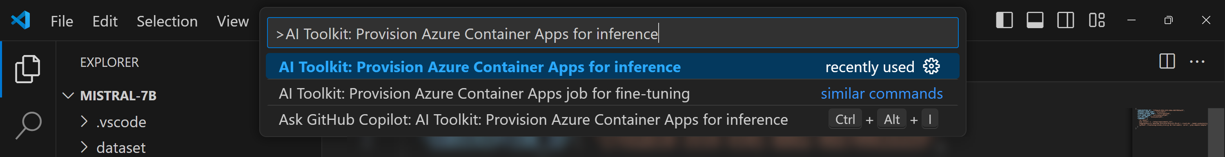Toggle the primary side bar
Viewport: 1225px width, 157px height.
1004,20
